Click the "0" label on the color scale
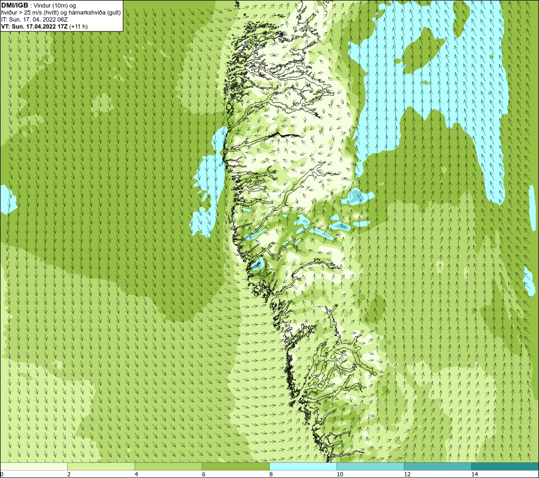 click(x=2, y=474)
